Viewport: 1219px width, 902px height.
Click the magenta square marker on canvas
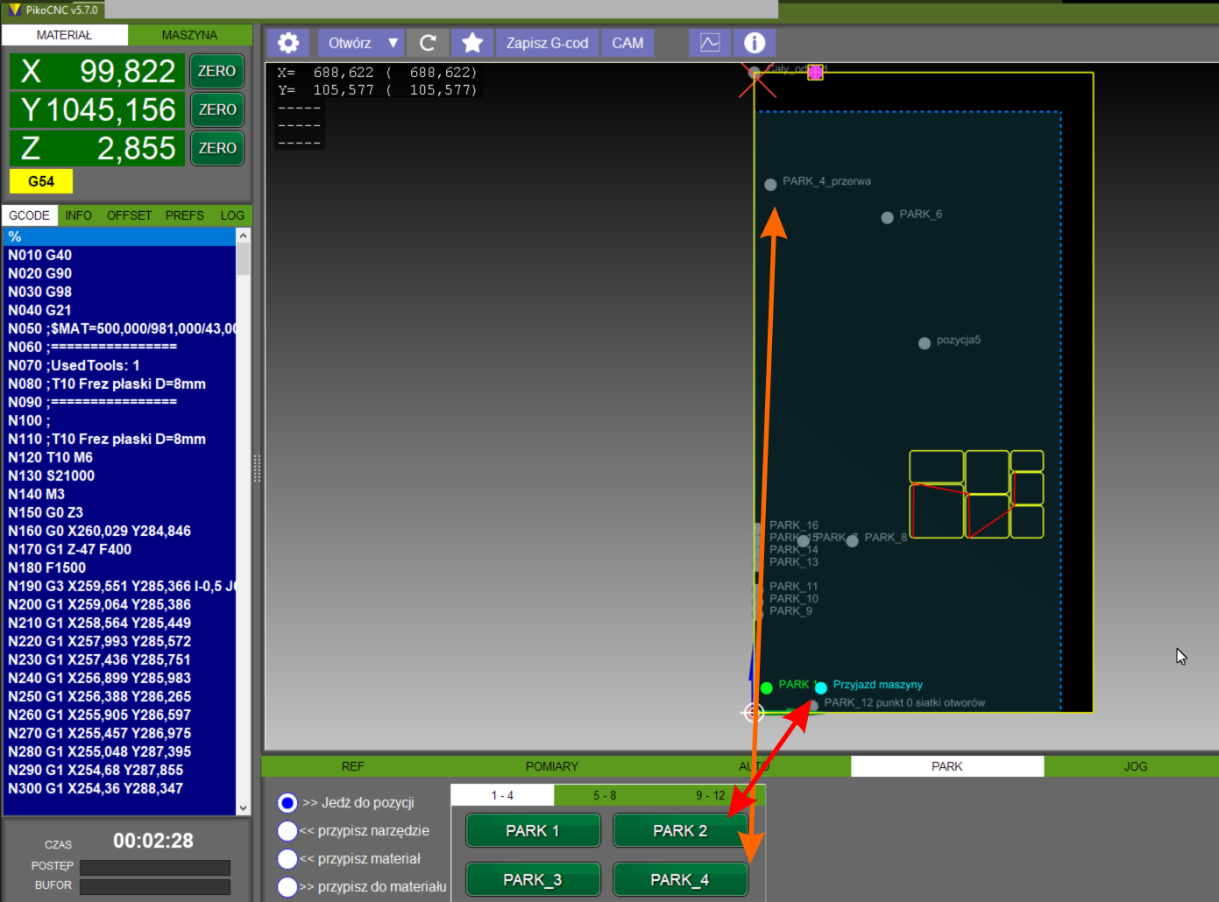coord(815,73)
